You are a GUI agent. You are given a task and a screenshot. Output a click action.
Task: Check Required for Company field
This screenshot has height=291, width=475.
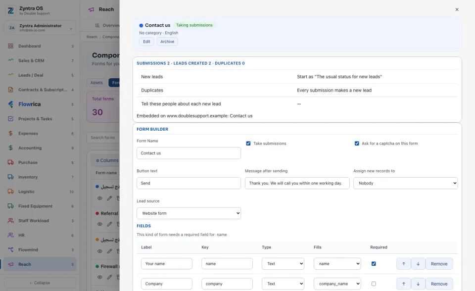coord(374,284)
